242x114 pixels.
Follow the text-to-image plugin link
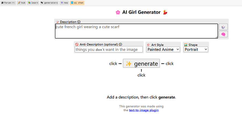pos(144,110)
